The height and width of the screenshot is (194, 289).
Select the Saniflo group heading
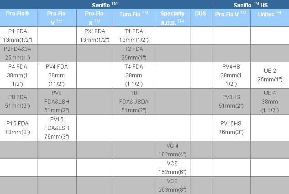(x=106, y=5)
